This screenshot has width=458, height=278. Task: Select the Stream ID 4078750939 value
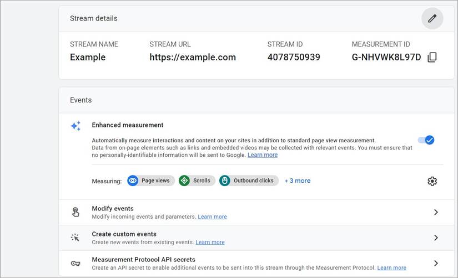point(294,57)
